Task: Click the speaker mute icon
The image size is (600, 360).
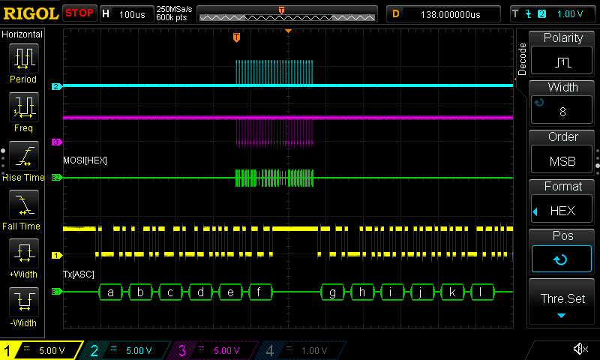Action: coord(580,349)
